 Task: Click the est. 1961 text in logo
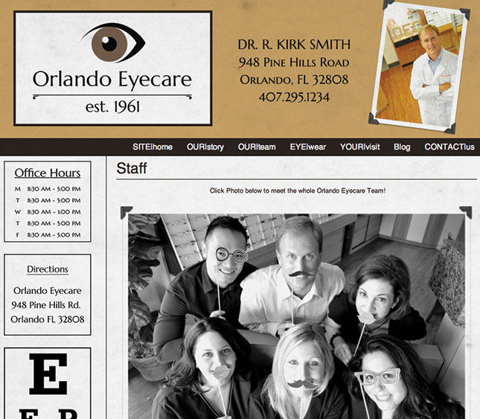click(x=112, y=107)
